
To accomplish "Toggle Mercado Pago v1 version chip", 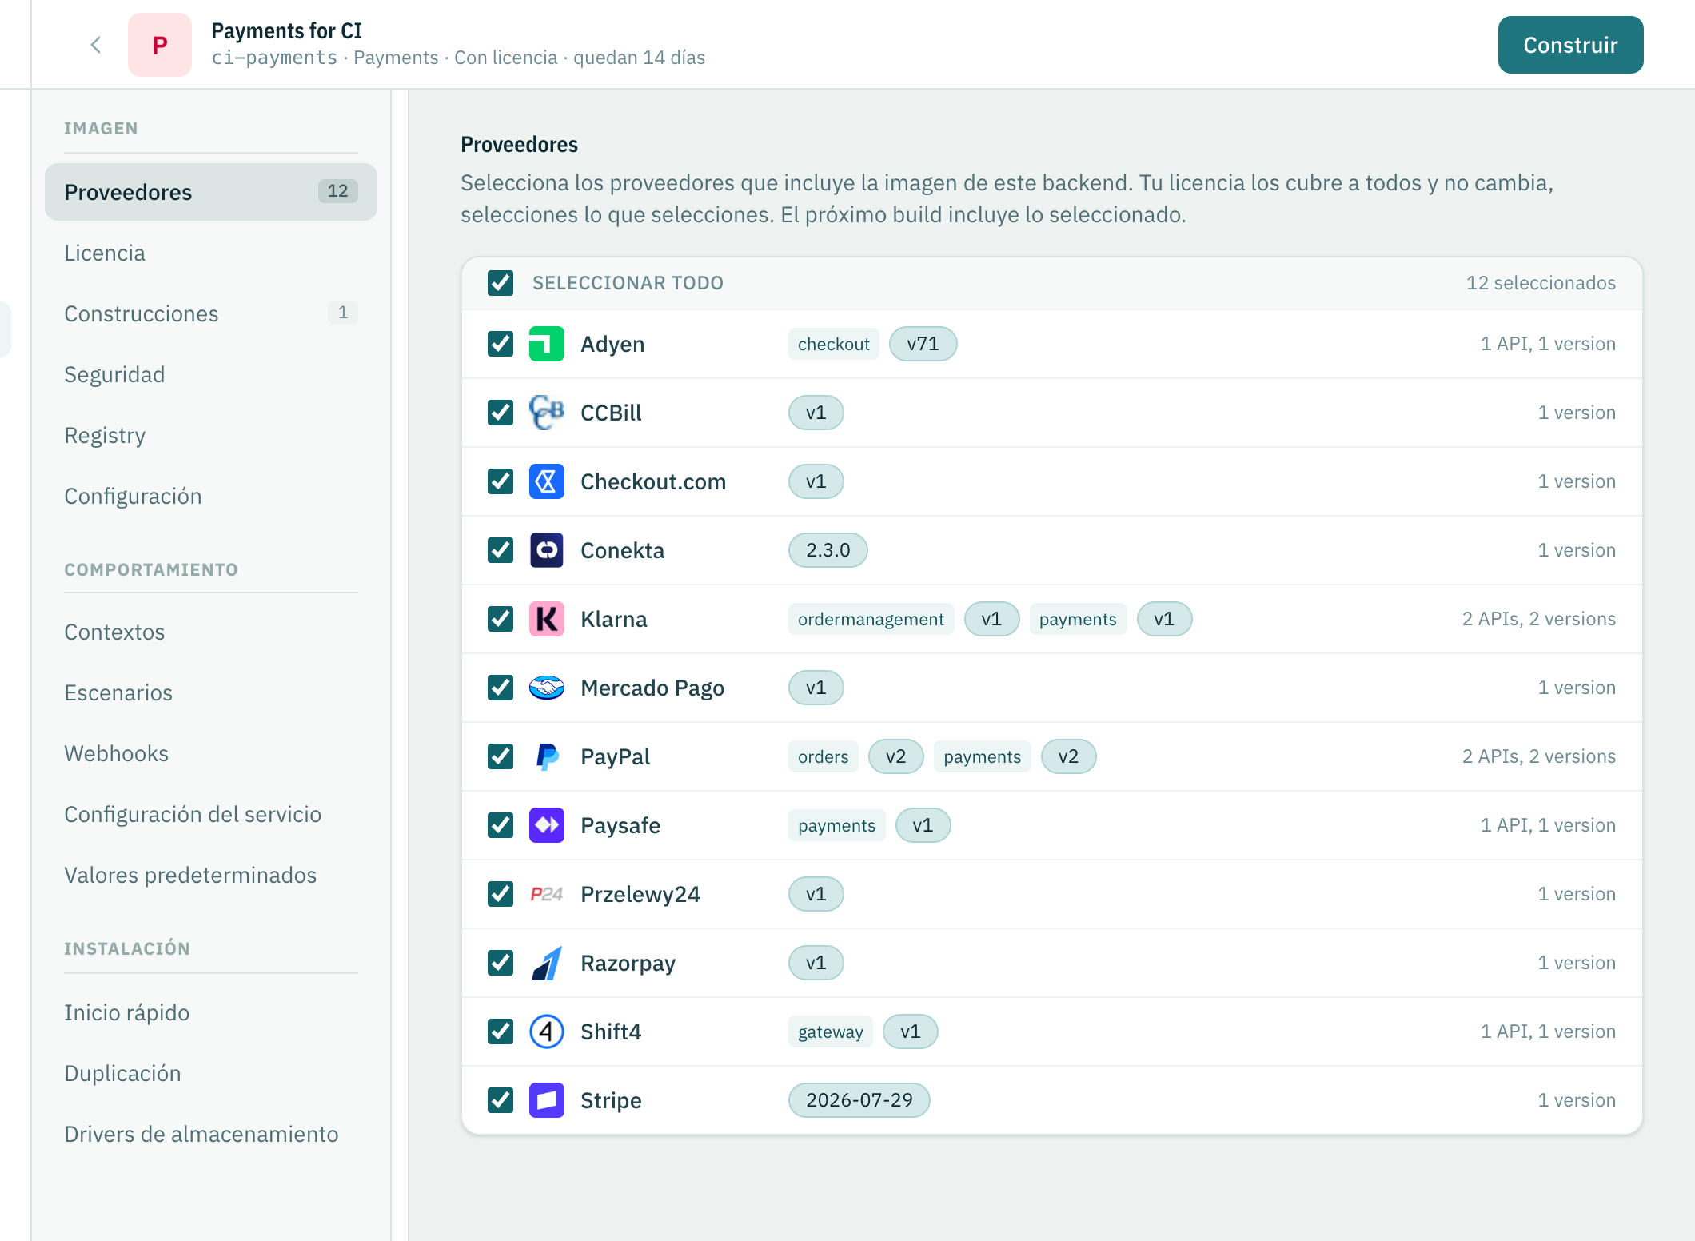I will [816, 688].
